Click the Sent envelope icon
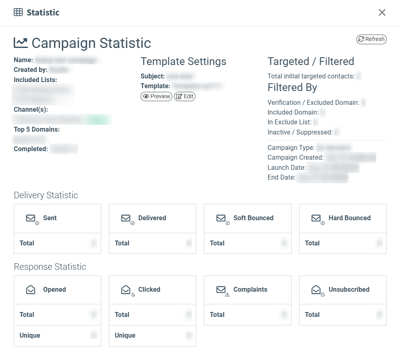Image resolution: width=401 pixels, height=362 pixels. click(x=33, y=219)
